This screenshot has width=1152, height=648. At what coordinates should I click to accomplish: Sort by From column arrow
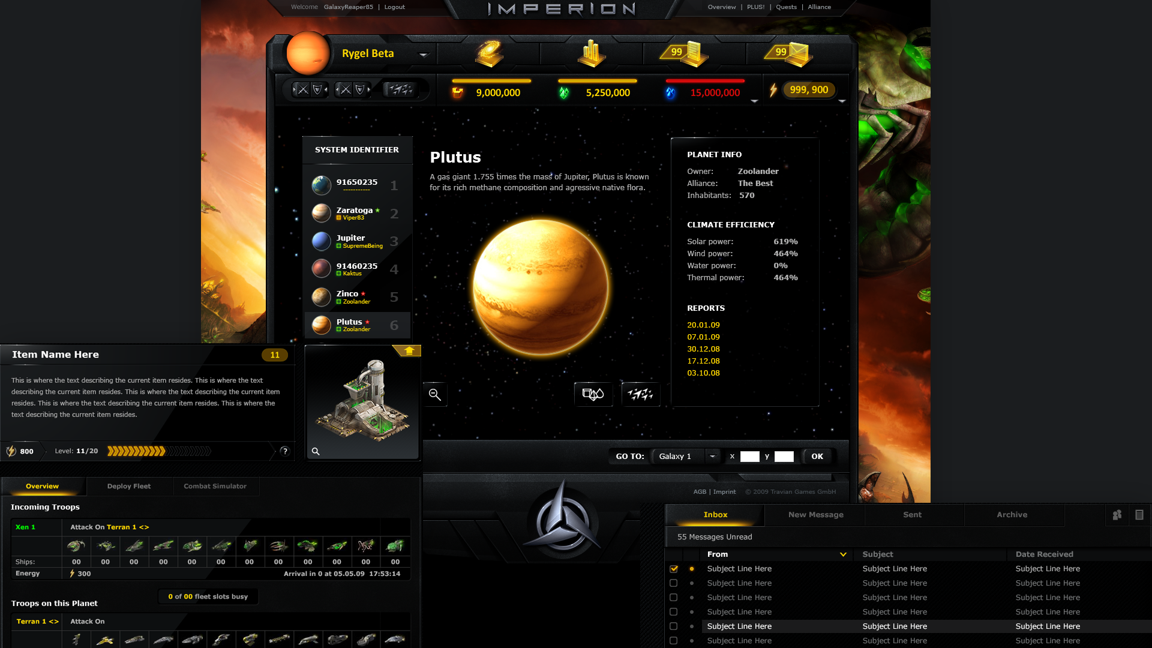point(843,554)
